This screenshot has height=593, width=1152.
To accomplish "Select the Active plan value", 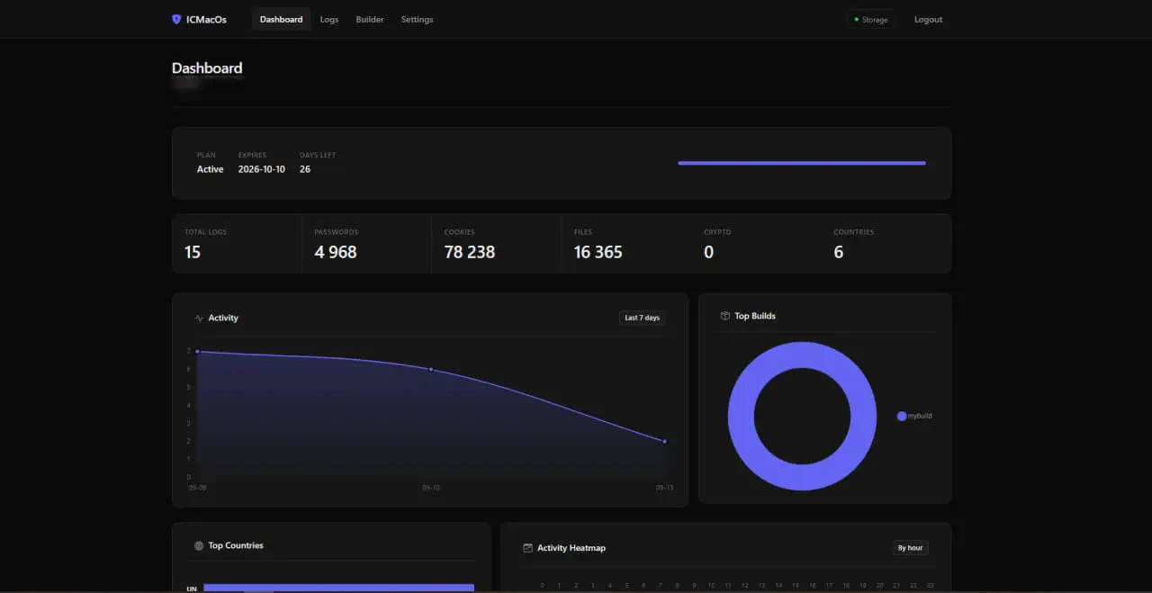I will pyautogui.click(x=210, y=169).
